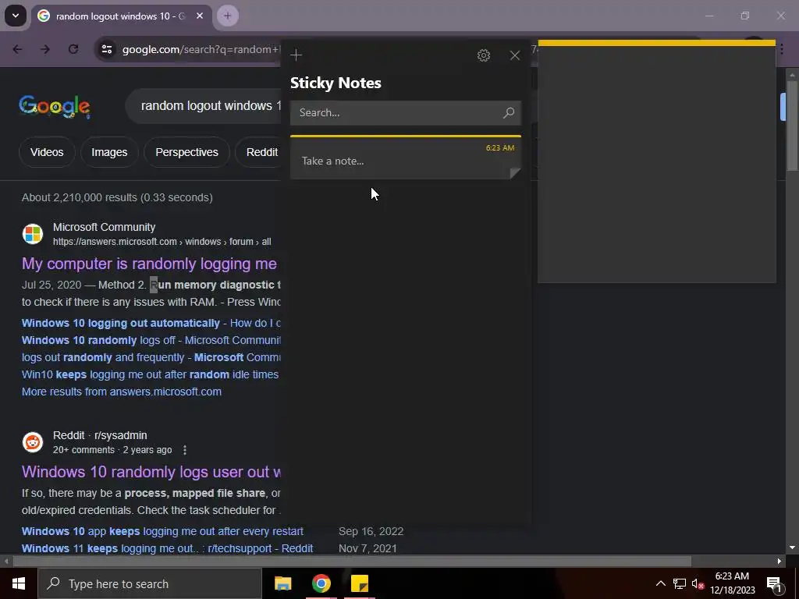
Task: Click the Google logo
Action: tap(55, 106)
